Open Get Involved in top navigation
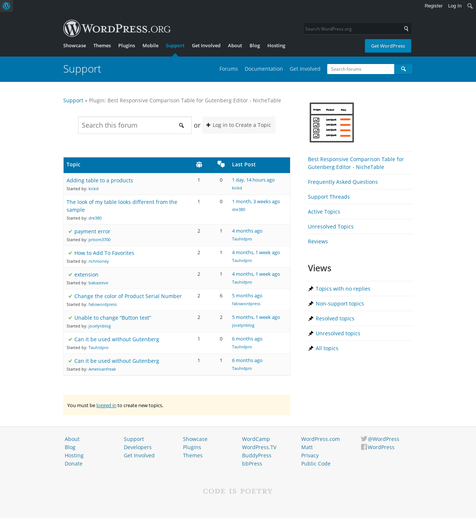The height and width of the screenshot is (518, 476). point(206,45)
